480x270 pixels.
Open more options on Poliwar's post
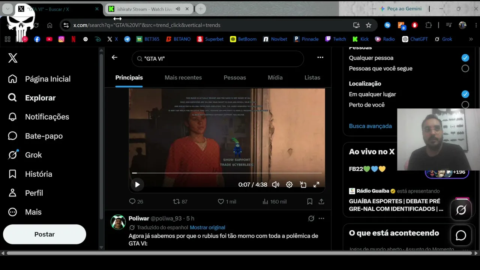tap(321, 218)
